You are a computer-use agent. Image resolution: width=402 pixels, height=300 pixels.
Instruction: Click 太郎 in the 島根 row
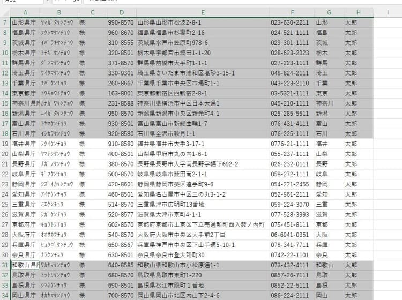[x=359, y=286]
